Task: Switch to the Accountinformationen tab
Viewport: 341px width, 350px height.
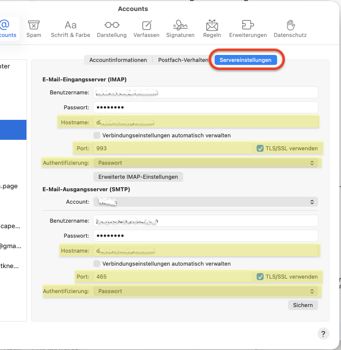Action: coord(118,60)
